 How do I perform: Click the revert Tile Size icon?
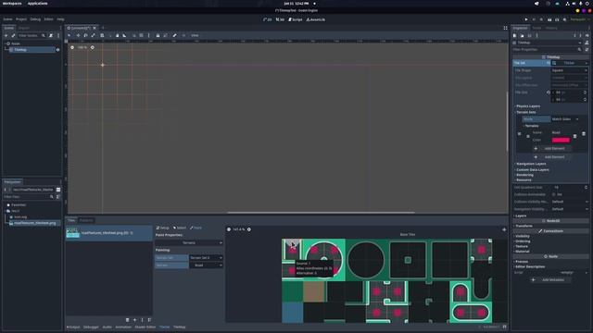coord(549,92)
